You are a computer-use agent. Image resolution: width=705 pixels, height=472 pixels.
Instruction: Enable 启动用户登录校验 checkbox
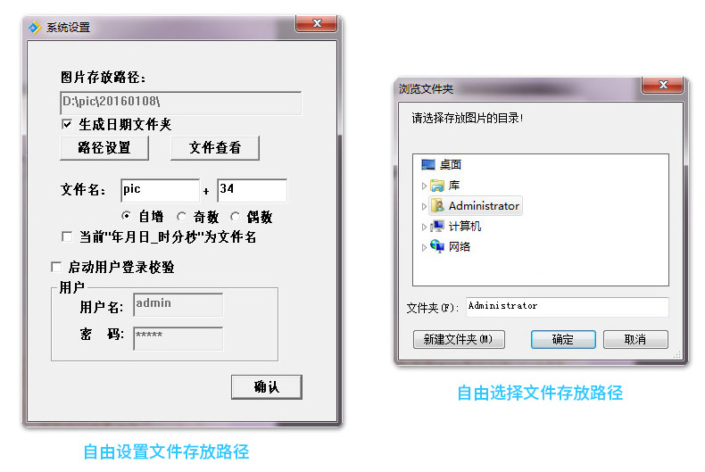(x=56, y=267)
